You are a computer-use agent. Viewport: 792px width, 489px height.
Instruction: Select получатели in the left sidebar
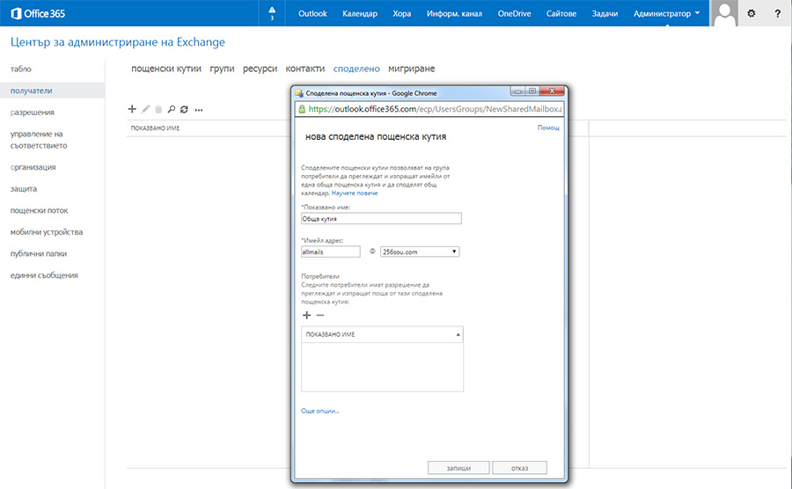point(53,91)
